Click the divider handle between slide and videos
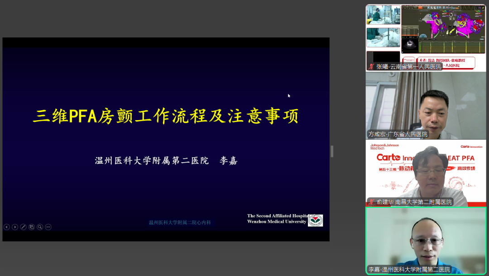Screen dimensions: 489x276 click(x=332, y=151)
